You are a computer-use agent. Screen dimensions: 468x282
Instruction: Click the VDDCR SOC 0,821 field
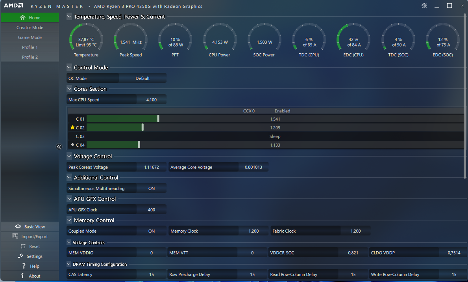click(353, 253)
